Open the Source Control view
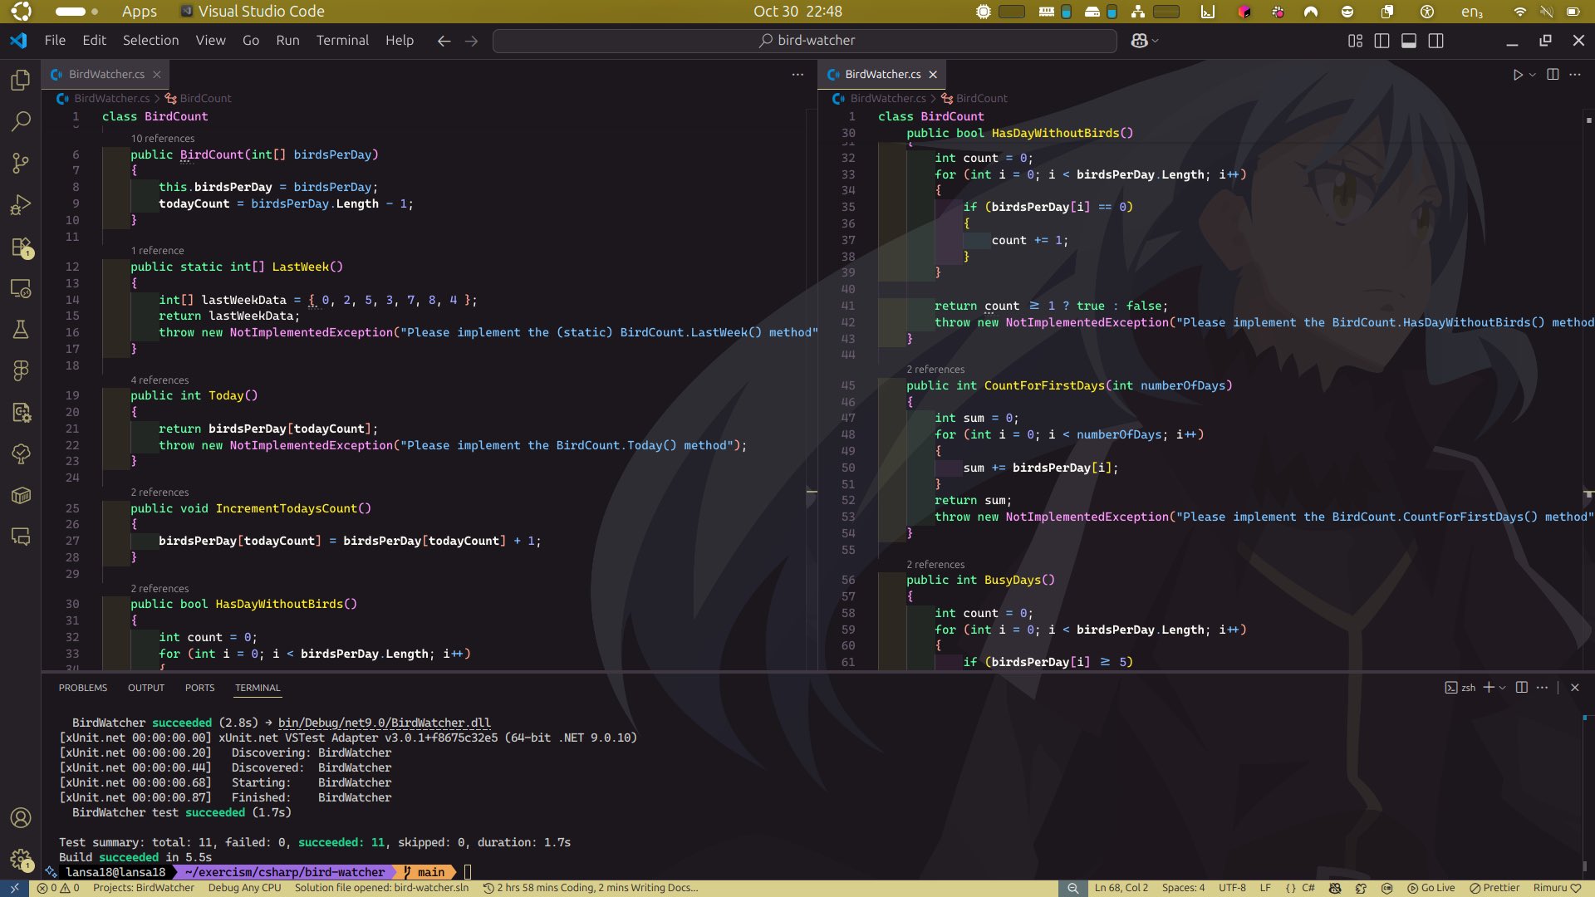The image size is (1595, 897). click(x=21, y=163)
